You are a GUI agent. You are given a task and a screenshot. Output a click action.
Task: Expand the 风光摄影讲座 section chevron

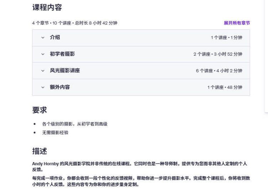(43, 71)
